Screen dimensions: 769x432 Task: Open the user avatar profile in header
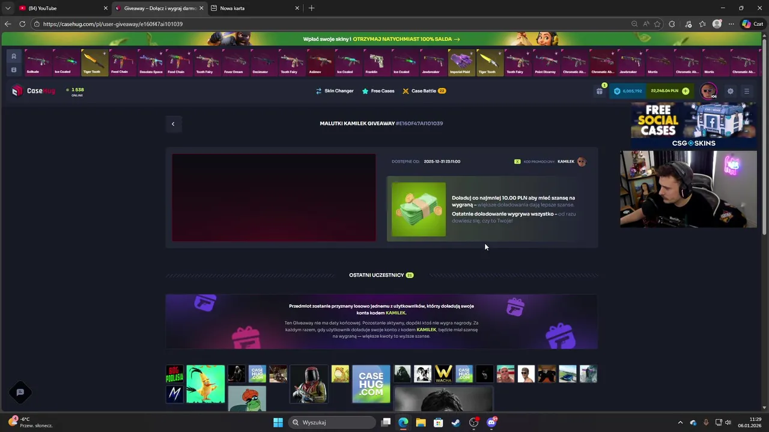[708, 91]
